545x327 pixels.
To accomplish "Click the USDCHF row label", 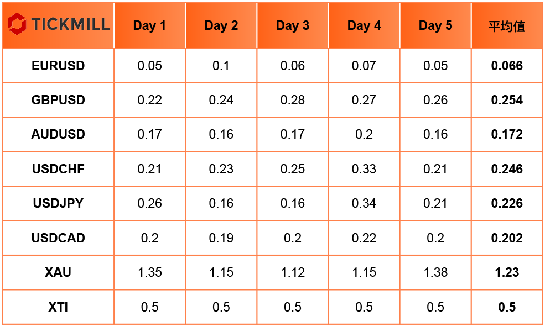I will [58, 168].
